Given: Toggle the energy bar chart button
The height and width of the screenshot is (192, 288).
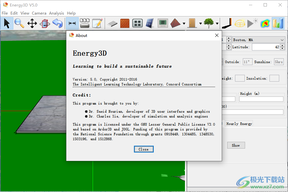Looking at the screenshot, I should click(x=278, y=23).
